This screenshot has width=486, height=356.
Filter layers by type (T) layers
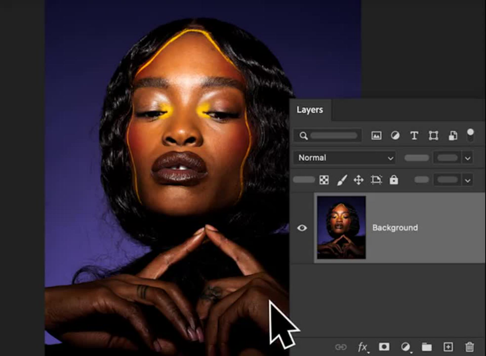coord(414,136)
